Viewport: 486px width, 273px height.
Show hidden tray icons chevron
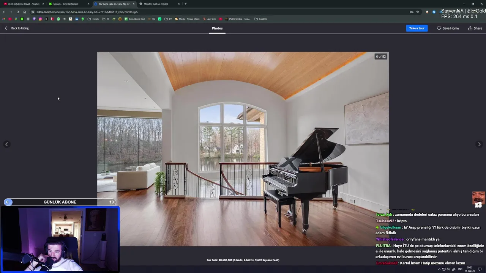tap(439, 269)
